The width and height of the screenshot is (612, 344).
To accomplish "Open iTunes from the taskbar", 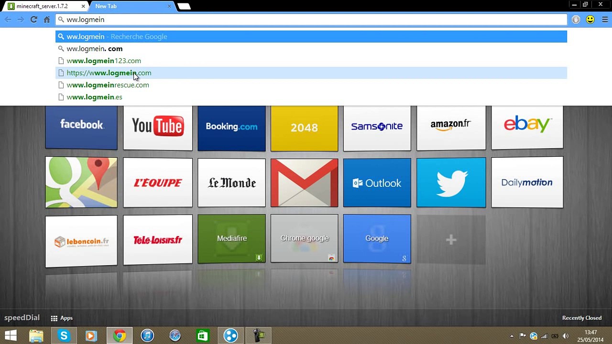I will (x=147, y=336).
